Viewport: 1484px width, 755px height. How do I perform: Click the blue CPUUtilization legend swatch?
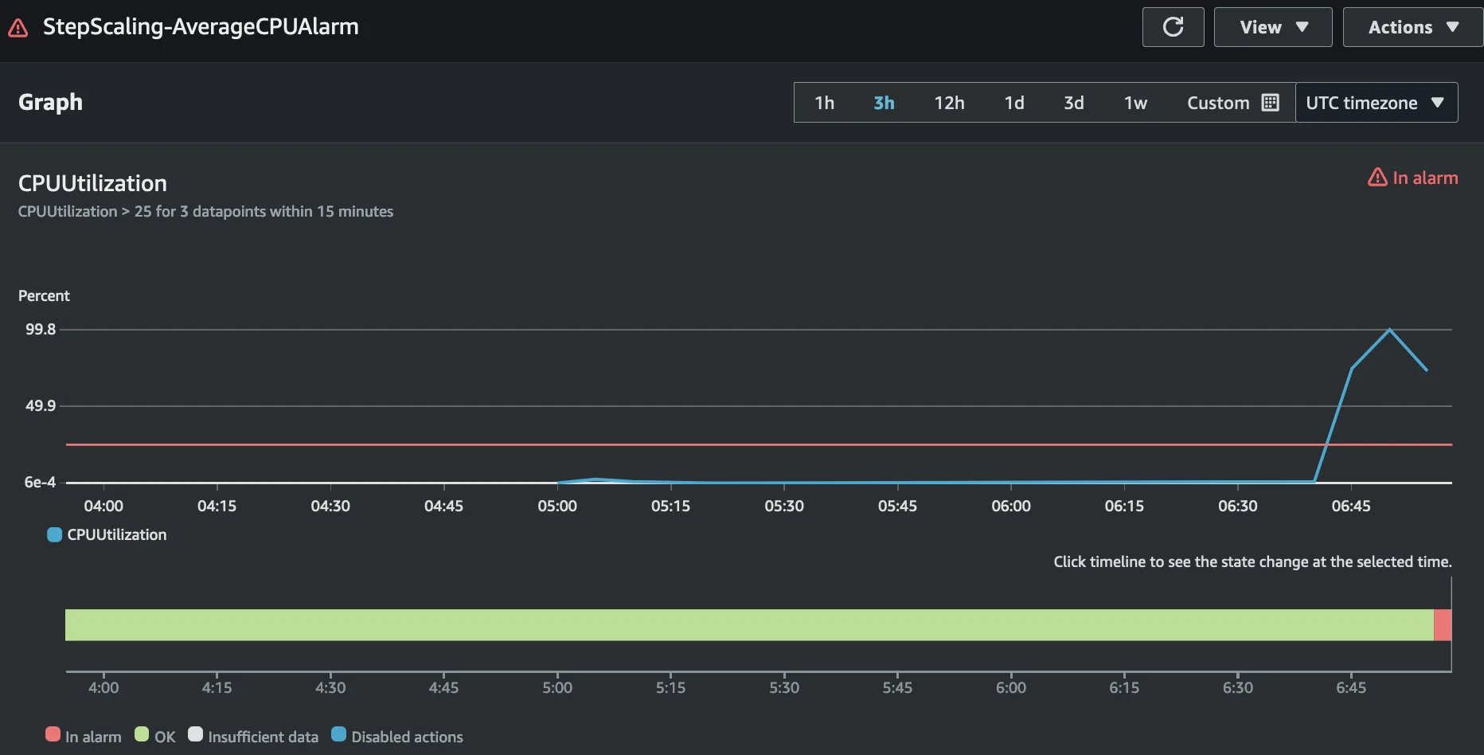[54, 534]
